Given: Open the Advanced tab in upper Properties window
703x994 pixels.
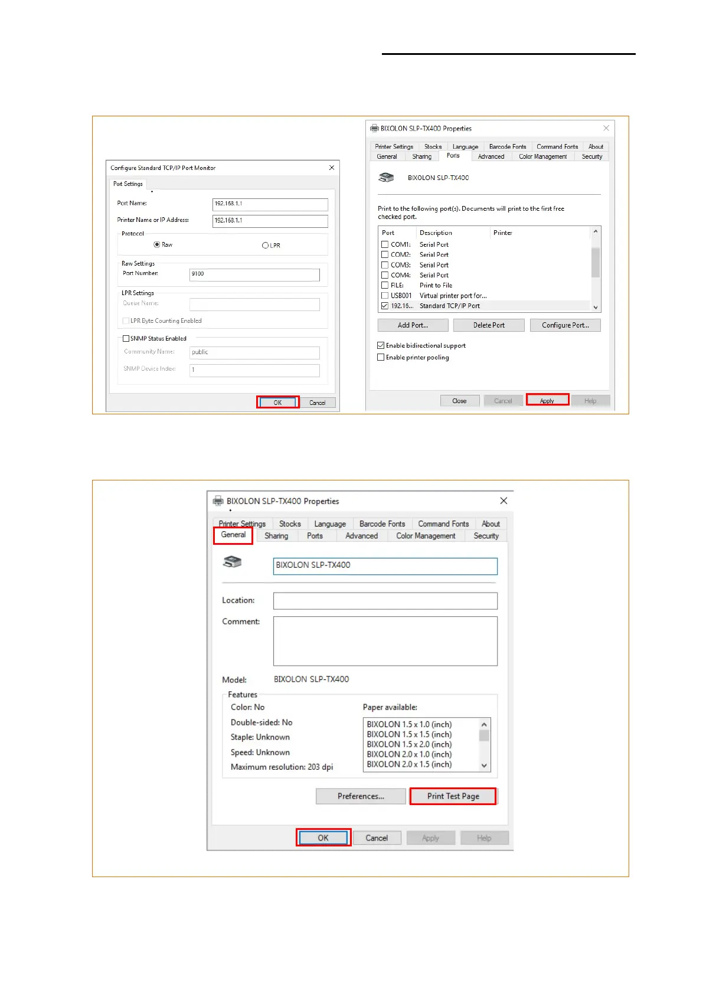Looking at the screenshot, I should [x=491, y=156].
